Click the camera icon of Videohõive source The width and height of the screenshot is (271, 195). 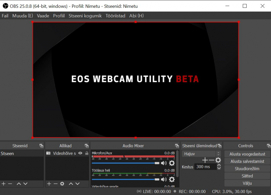48,153
